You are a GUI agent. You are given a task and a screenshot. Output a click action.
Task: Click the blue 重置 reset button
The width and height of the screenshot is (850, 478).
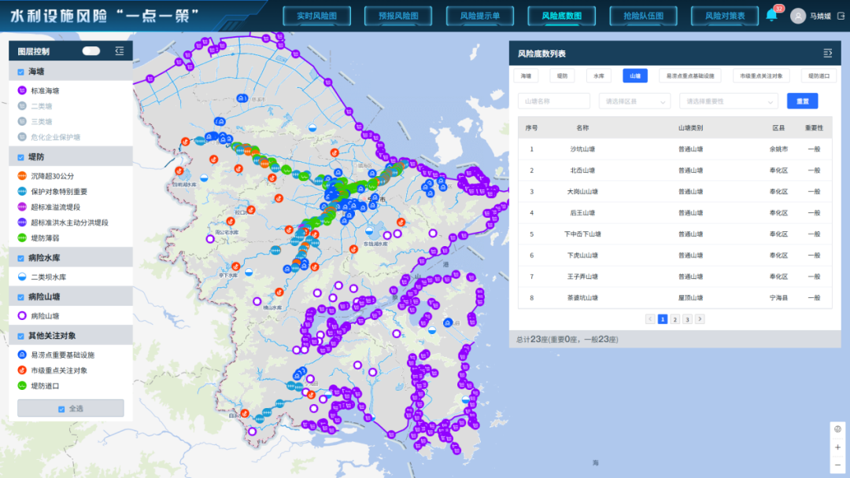point(802,101)
